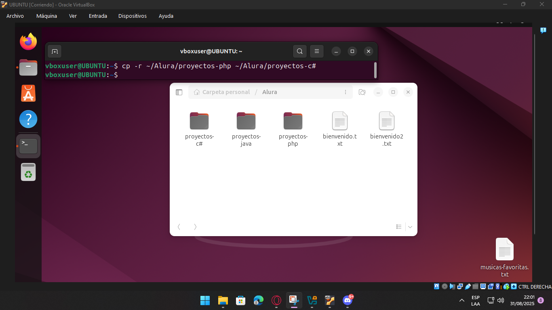Click VirtualBox CPU status indicator

click(x=499, y=287)
